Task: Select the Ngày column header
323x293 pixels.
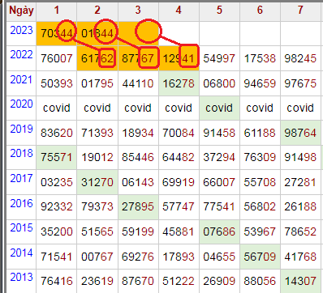Action: pyautogui.click(x=21, y=11)
